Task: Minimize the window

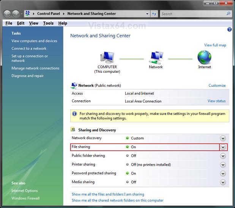Action: click(x=208, y=3)
